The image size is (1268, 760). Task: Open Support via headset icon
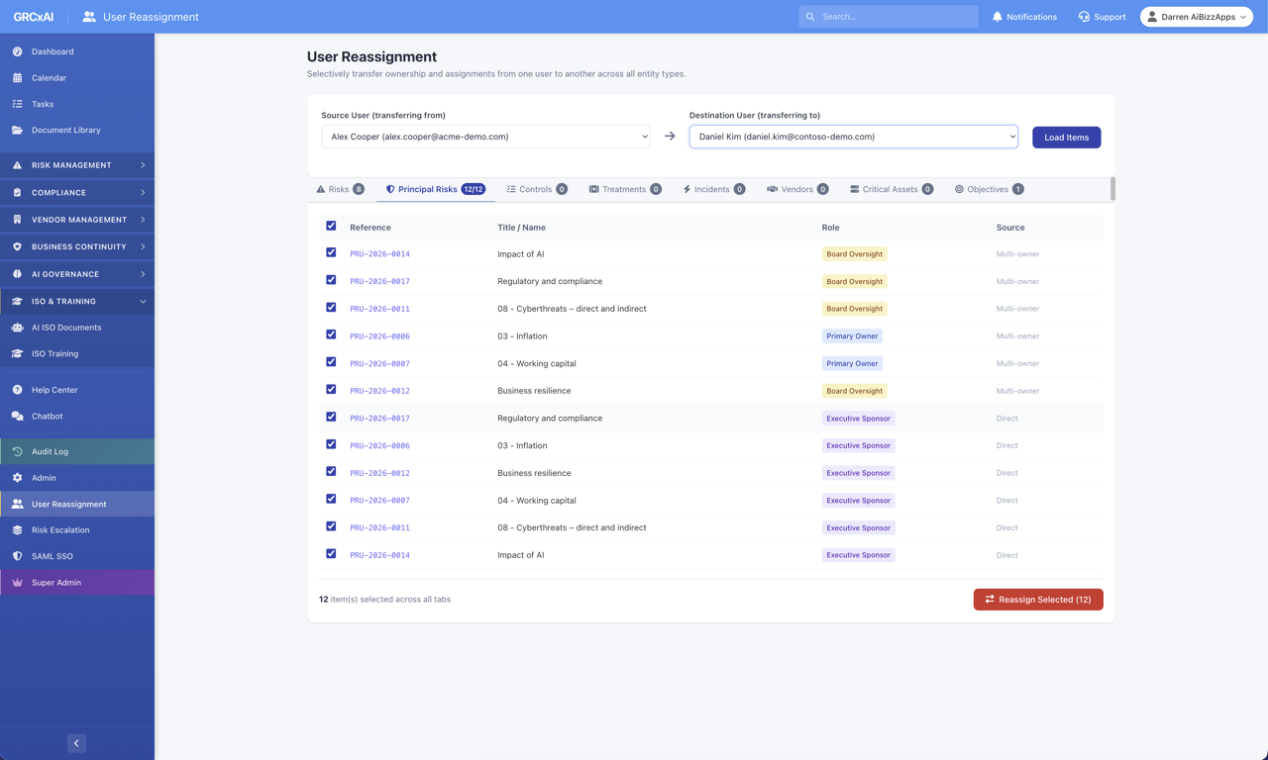(x=1084, y=17)
